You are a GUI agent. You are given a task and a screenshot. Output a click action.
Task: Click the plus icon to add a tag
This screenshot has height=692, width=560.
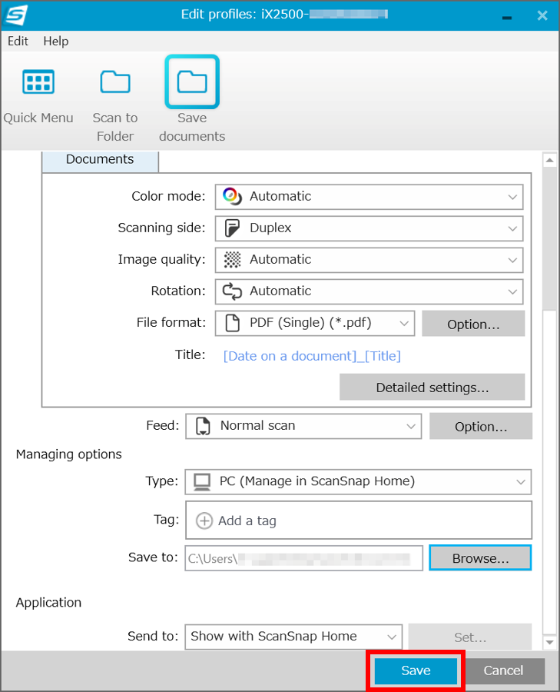click(x=204, y=521)
